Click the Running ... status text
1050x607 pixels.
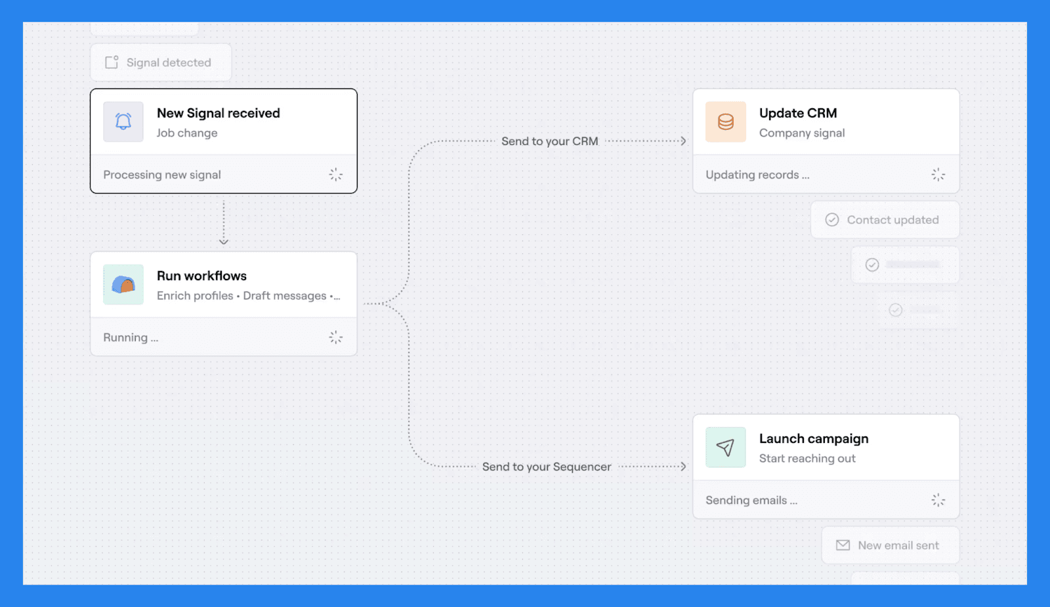pyautogui.click(x=131, y=337)
